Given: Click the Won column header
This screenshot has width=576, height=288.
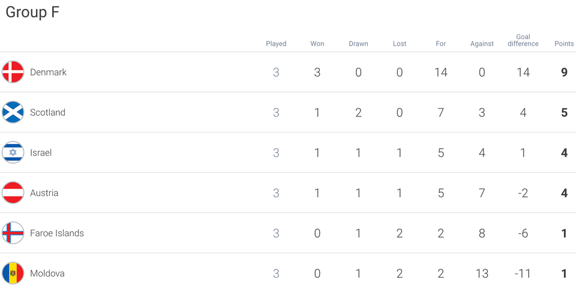Looking at the screenshot, I should point(317,44).
